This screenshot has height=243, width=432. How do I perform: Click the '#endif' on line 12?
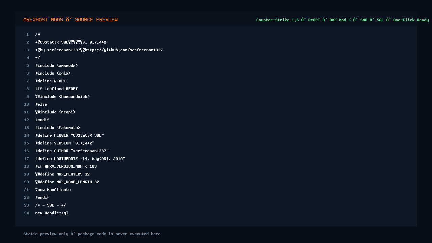[42, 120]
